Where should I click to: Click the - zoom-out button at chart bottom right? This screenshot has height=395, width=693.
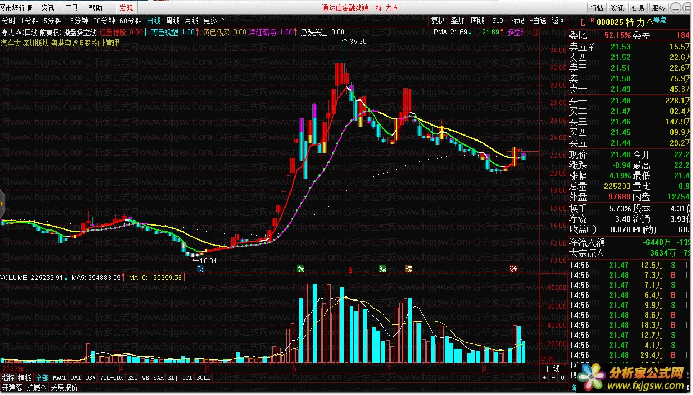(553, 378)
